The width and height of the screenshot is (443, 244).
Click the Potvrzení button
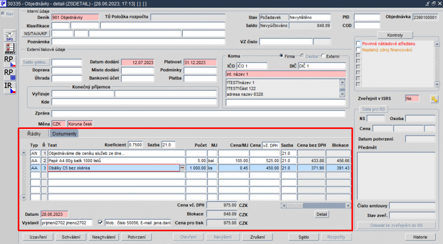[136, 237]
